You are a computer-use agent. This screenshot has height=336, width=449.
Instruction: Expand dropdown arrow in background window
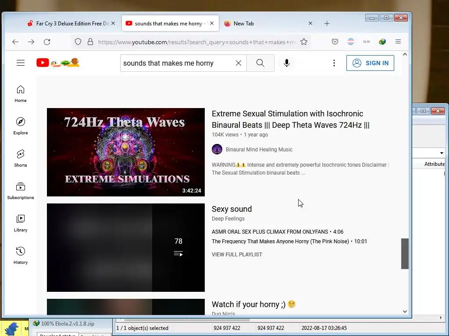coord(442,153)
